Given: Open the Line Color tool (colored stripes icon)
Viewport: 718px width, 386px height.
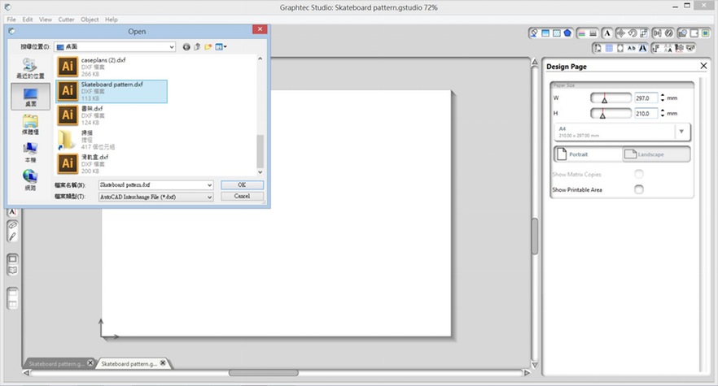Looking at the screenshot, I should point(581,33).
